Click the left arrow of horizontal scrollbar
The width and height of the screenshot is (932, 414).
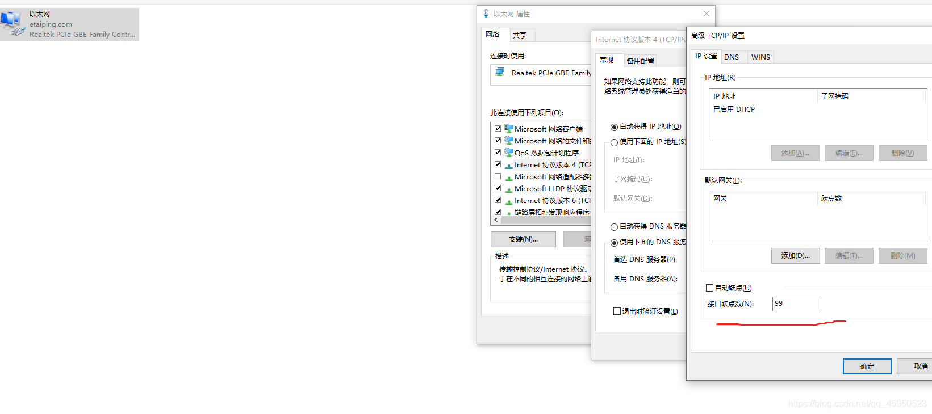click(496, 220)
